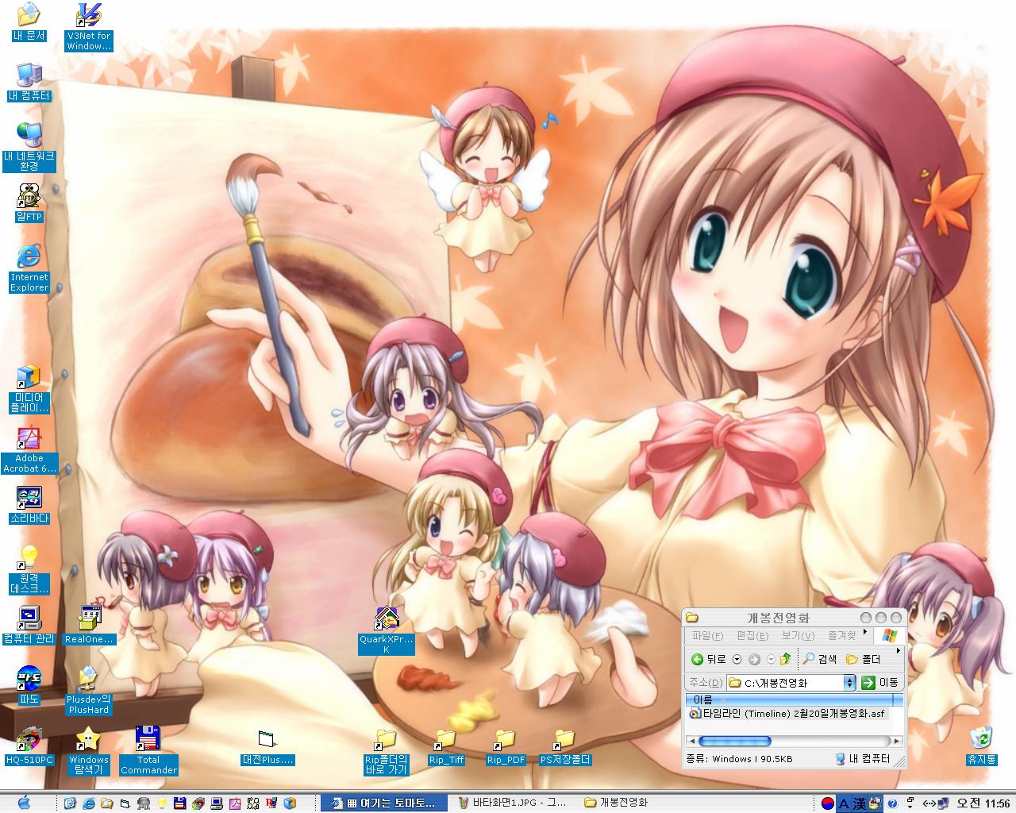The width and height of the screenshot is (1016, 813).
Task: Expand the hidden menu bar items chevron
Action: (x=863, y=631)
